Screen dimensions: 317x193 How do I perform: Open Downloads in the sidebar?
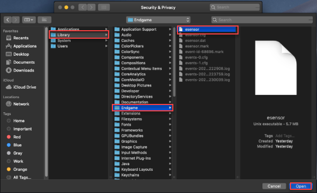(x=20, y=71)
